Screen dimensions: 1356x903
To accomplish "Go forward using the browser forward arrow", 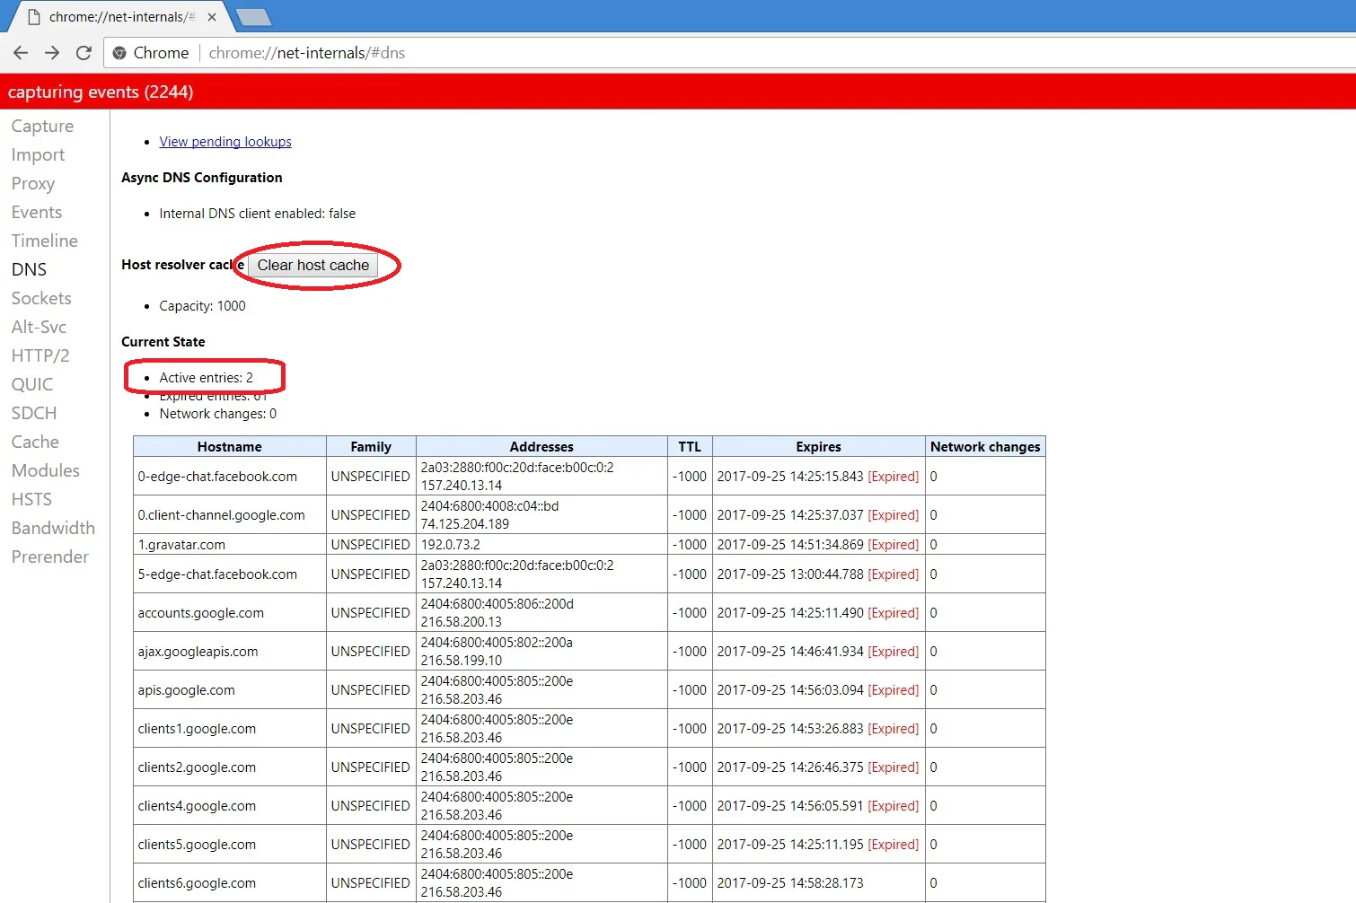I will pos(52,53).
